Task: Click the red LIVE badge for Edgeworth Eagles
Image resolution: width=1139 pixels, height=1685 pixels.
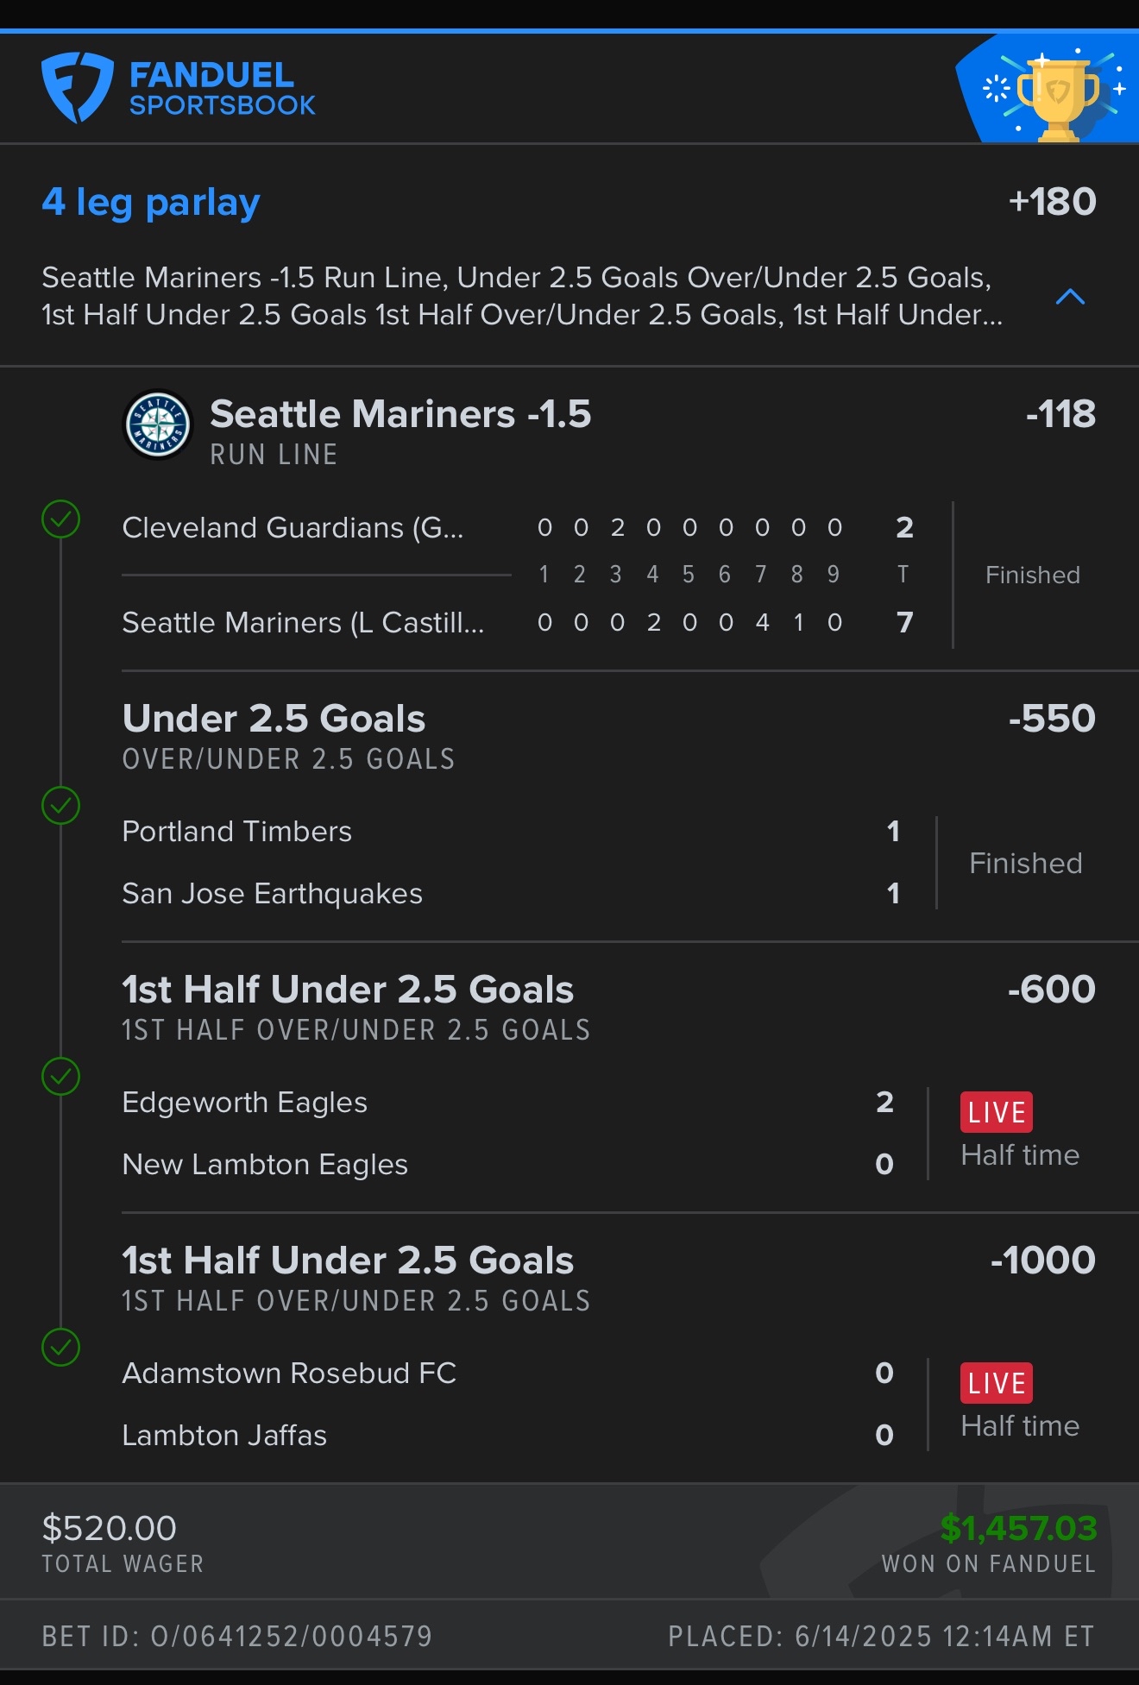Action: coord(997,1112)
